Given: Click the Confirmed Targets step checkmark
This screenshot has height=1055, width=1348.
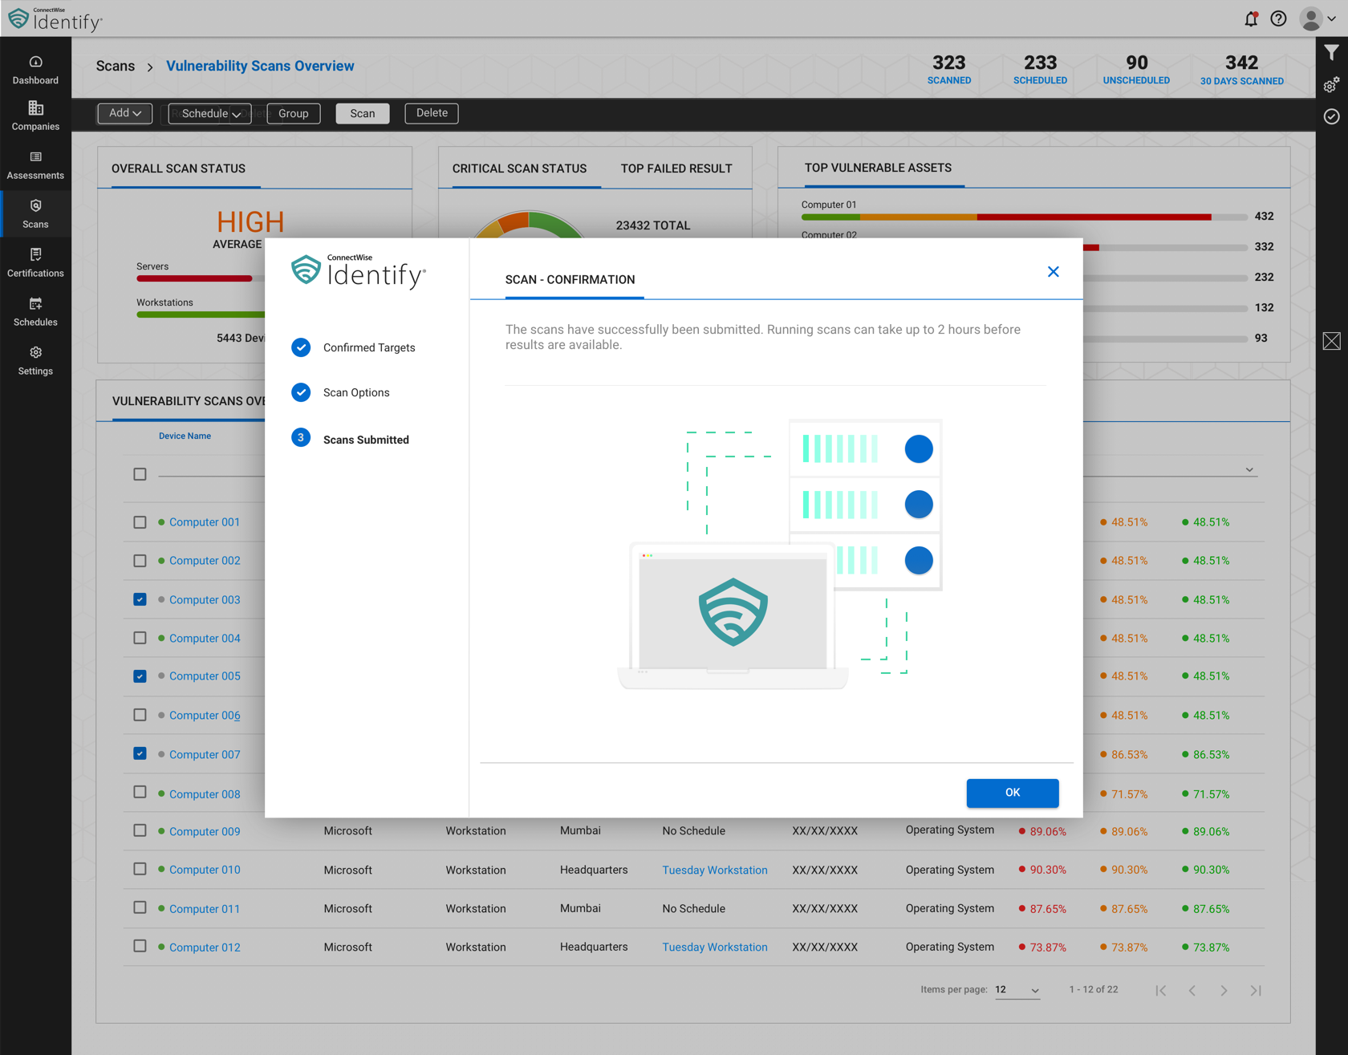Looking at the screenshot, I should [x=301, y=347].
